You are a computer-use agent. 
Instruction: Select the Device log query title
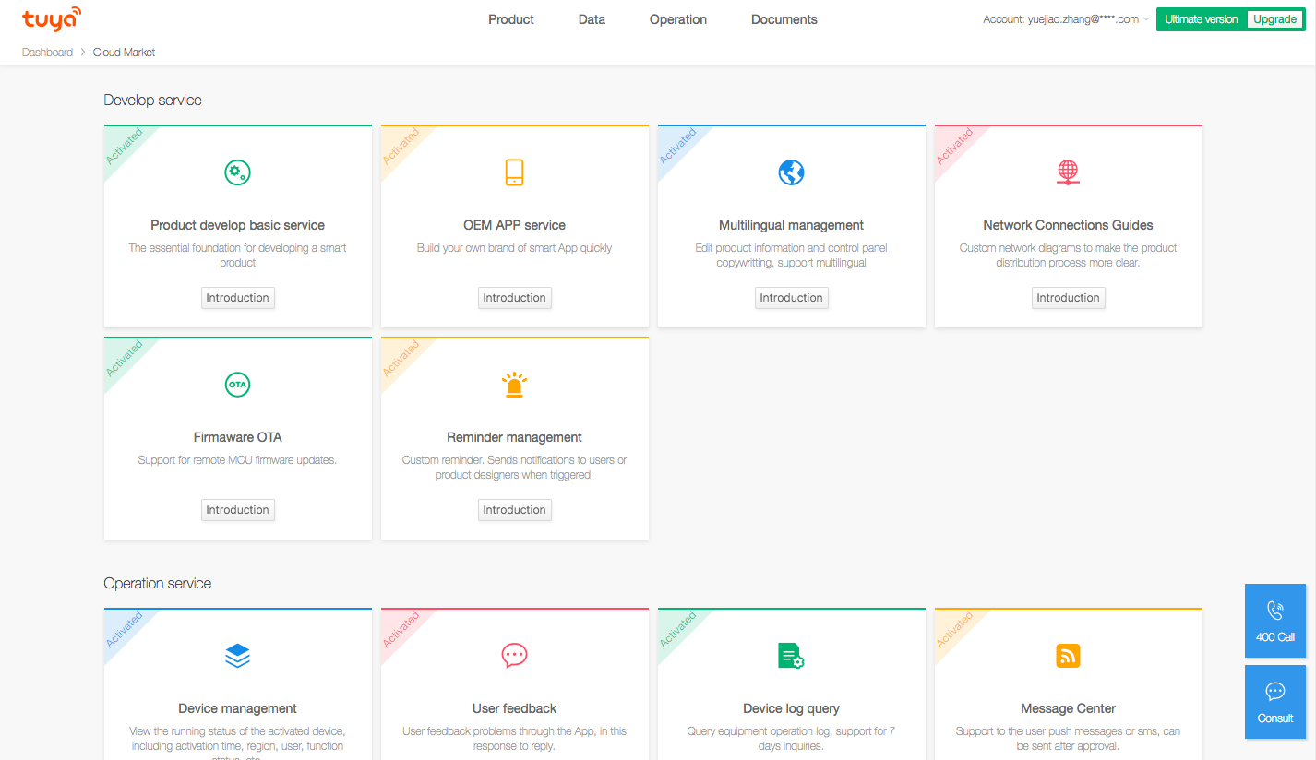[792, 708]
